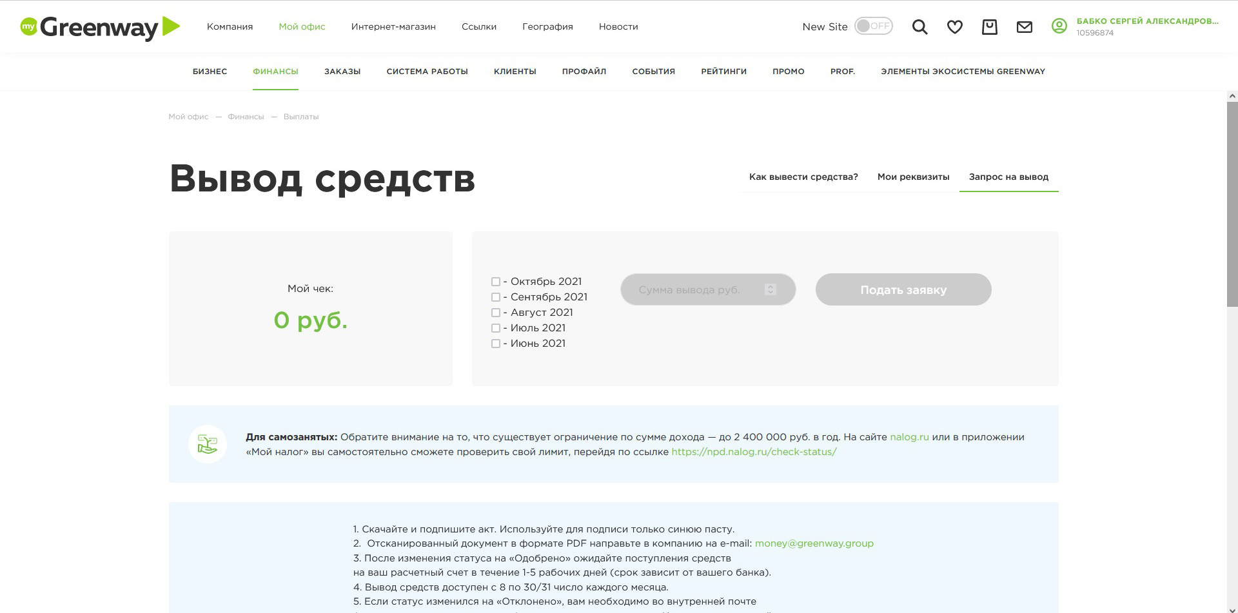Open the favorites heart icon
Image resolution: width=1238 pixels, height=613 pixels.
pos(954,26)
